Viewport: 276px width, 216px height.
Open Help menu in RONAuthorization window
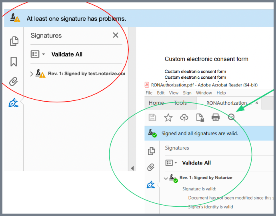221,93
